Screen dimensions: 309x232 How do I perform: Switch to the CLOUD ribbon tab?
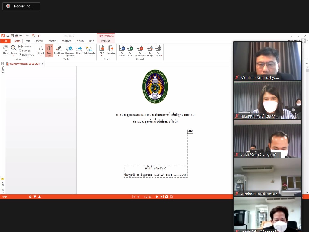click(80, 41)
